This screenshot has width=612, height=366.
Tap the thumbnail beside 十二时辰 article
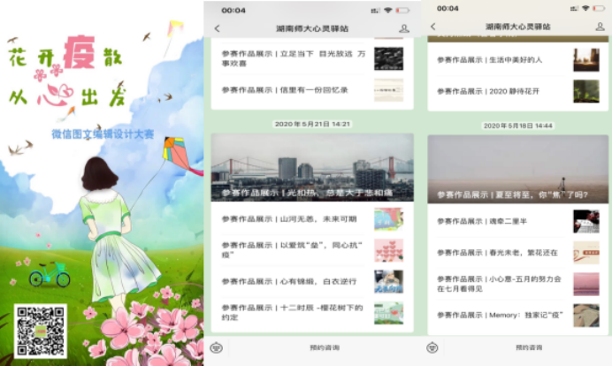388,312
